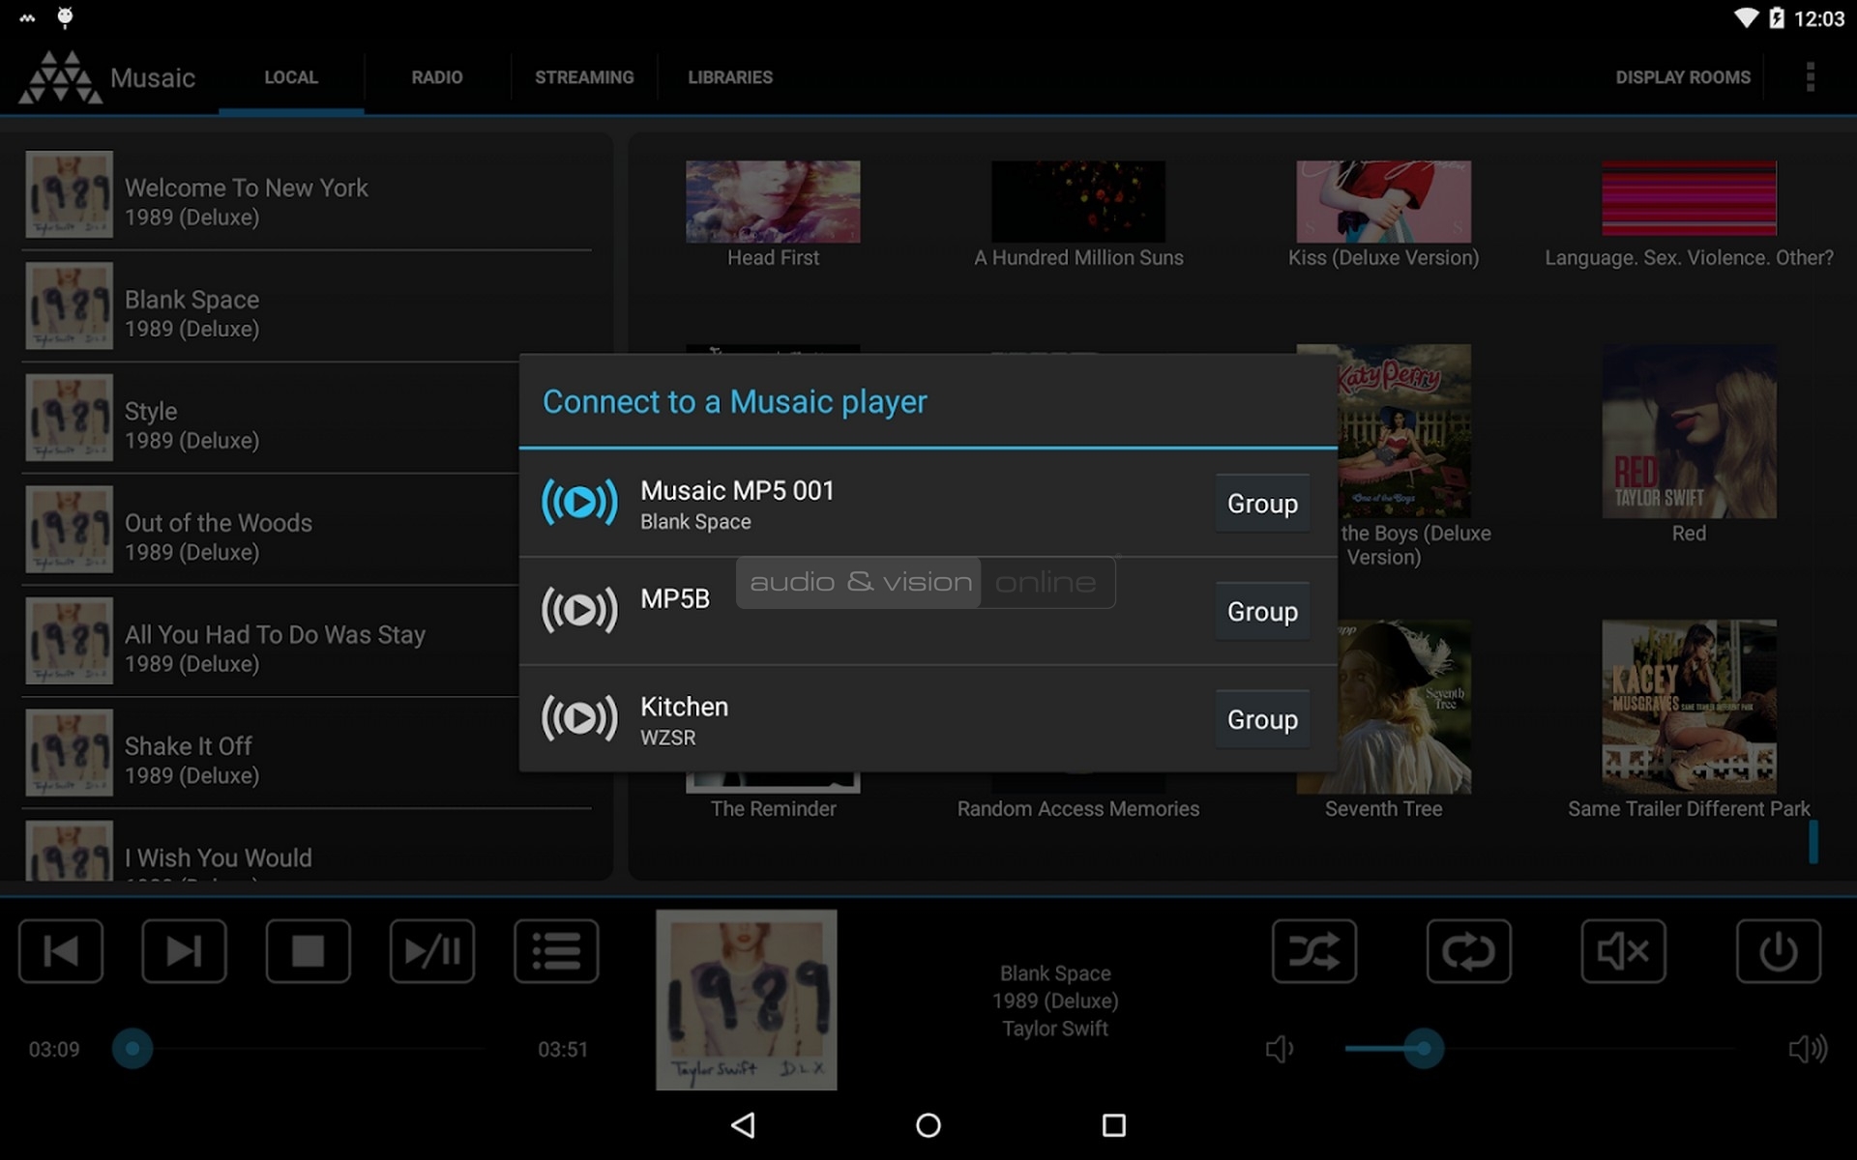Click the battery status icon
Screen dimensions: 1857x1160
[1777, 18]
